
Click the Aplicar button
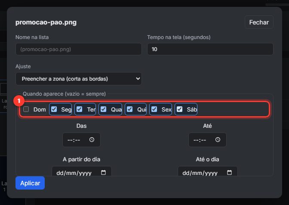pos(30,183)
